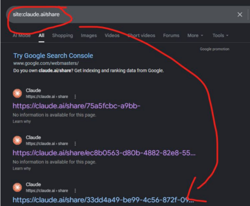Open the Short videos tab
This screenshot has height=206, width=250.
(141, 35)
